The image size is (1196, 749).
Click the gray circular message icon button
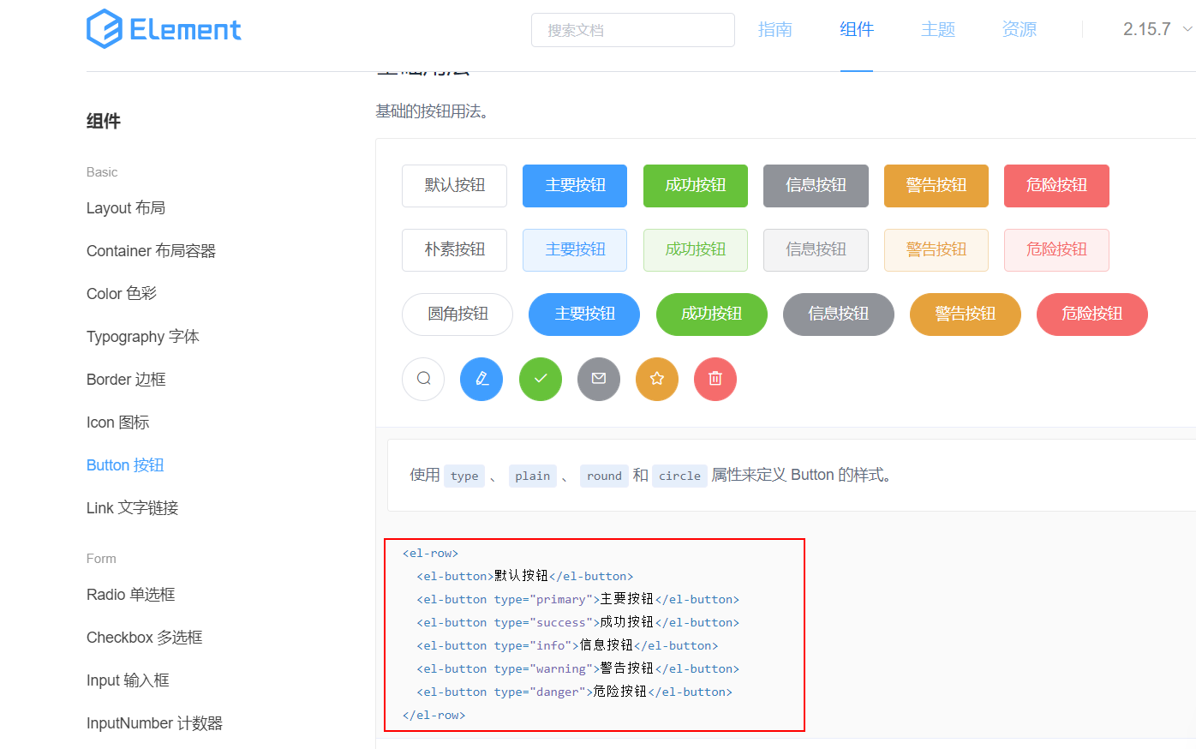click(599, 379)
